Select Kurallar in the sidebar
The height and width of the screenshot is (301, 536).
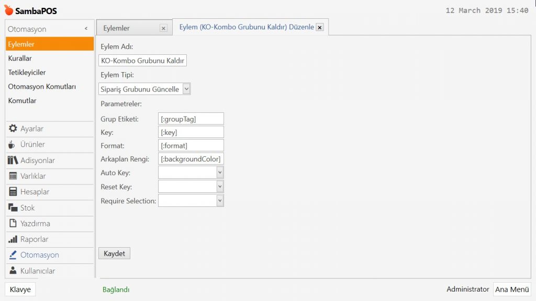click(20, 59)
